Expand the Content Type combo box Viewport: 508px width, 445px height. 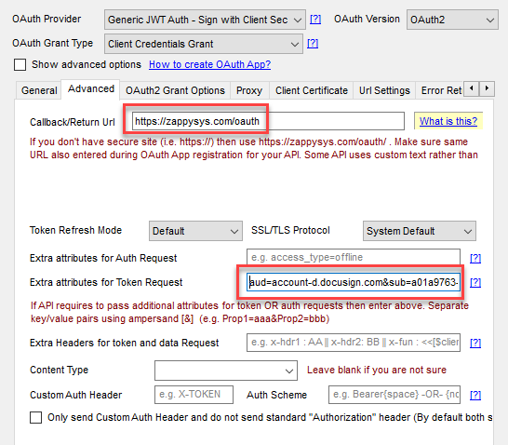tap(226, 371)
